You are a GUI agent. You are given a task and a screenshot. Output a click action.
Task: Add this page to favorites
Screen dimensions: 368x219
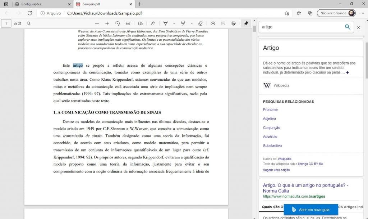[287, 13]
